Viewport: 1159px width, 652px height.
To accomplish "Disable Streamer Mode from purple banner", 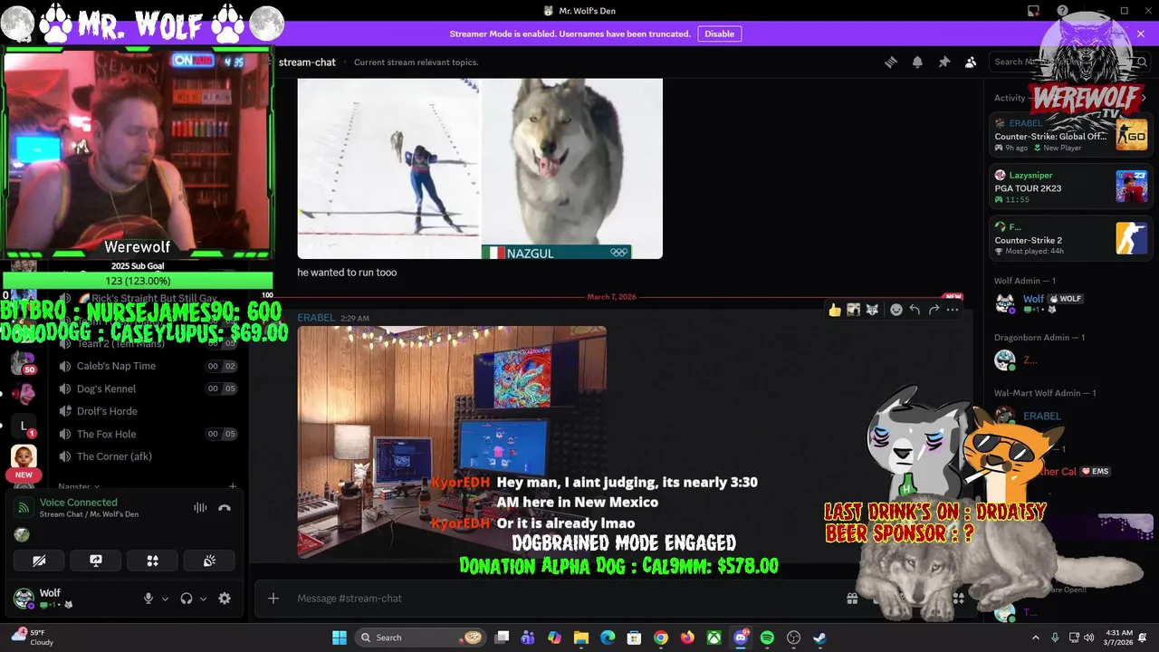I will pyautogui.click(x=720, y=34).
